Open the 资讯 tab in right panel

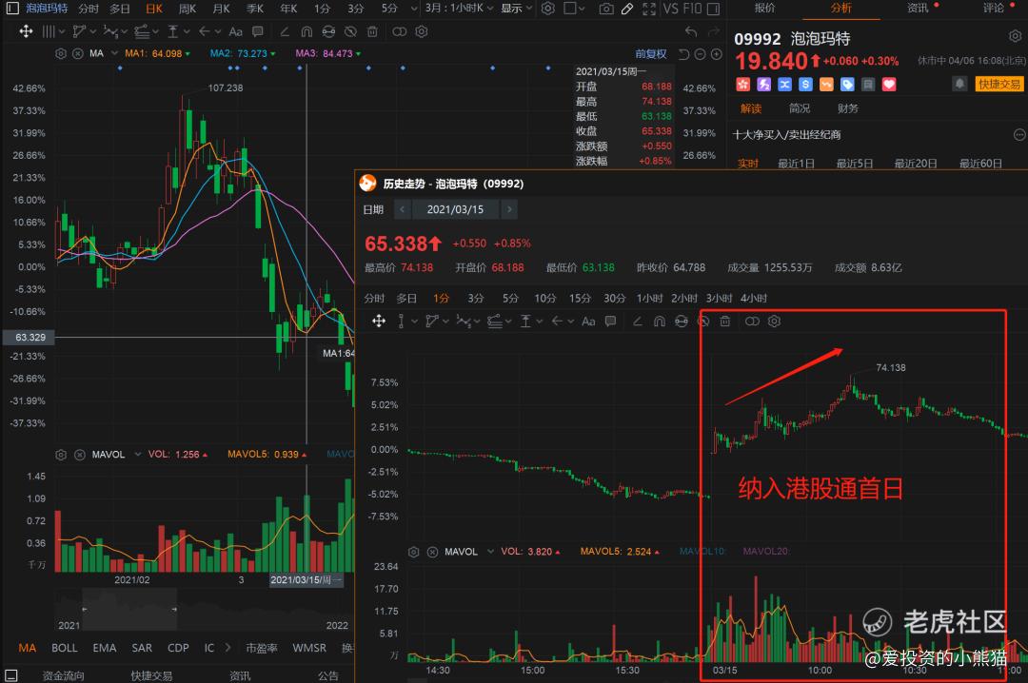click(x=918, y=8)
